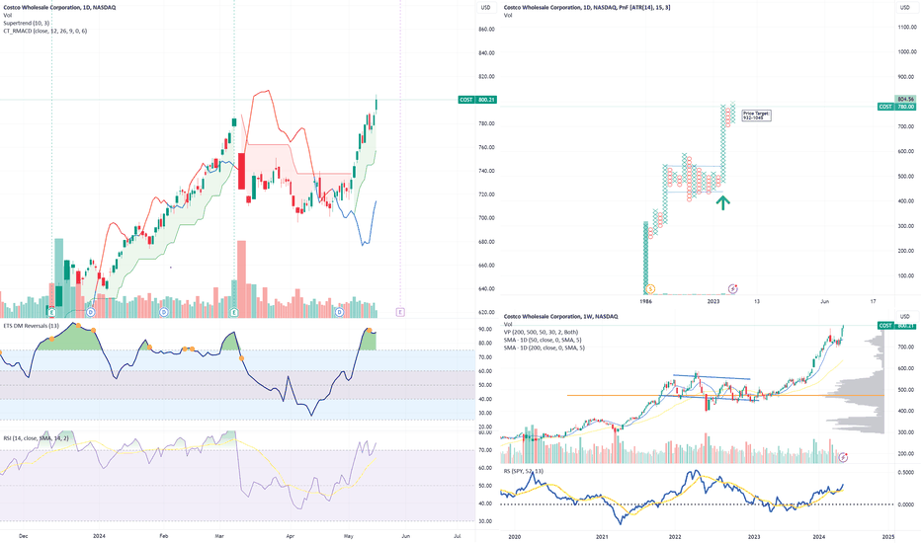Click the earnings E marker in March
The height and width of the screenshot is (543, 921).
(x=234, y=312)
